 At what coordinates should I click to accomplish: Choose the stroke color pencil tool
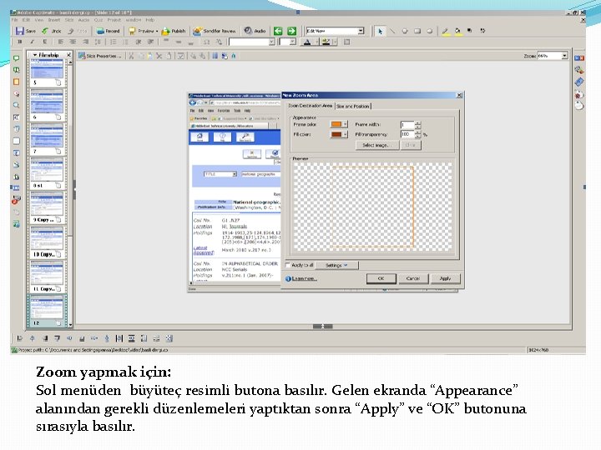pos(445,31)
